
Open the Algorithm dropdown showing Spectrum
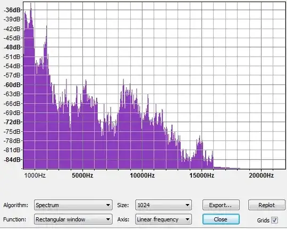(x=73, y=205)
